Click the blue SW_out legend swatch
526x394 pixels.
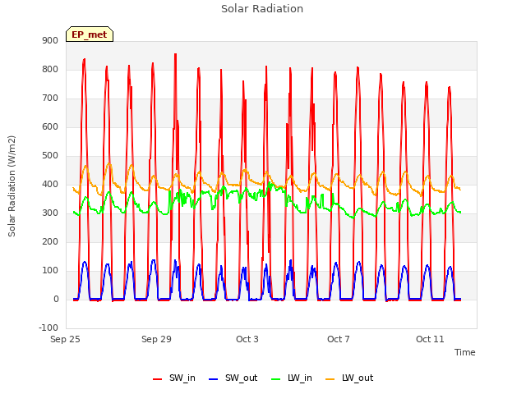(x=214, y=379)
